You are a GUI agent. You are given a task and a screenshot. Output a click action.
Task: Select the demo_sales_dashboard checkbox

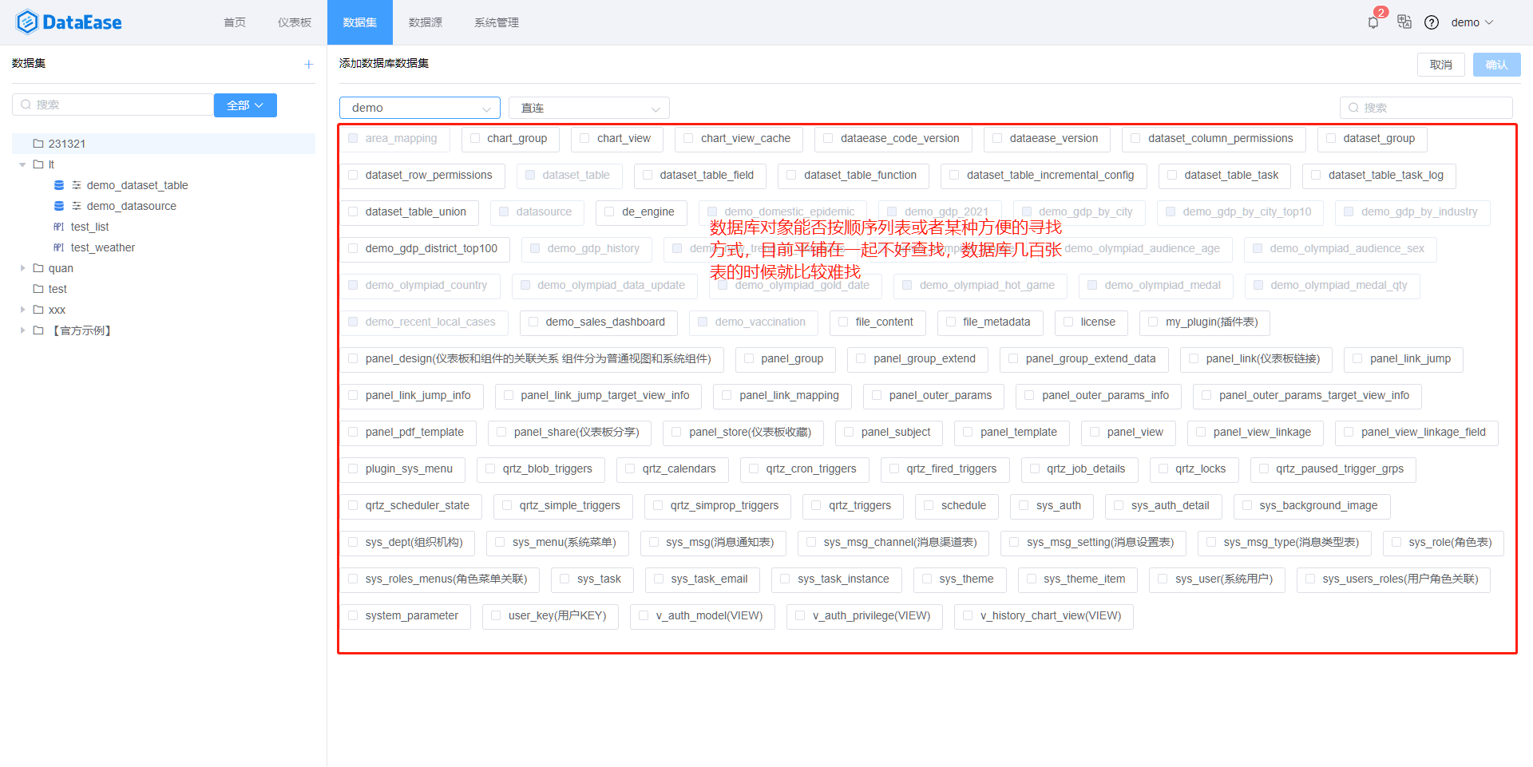(533, 322)
